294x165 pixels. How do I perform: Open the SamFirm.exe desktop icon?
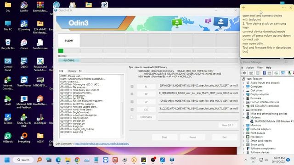pos(40,44)
